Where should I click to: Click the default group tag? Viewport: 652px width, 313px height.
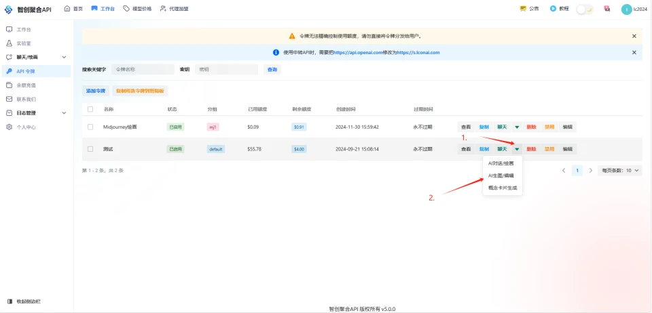(x=216, y=149)
